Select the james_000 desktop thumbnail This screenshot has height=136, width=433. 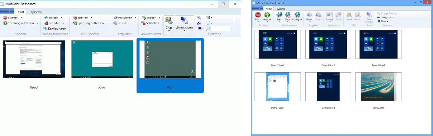pyautogui.click(x=378, y=87)
